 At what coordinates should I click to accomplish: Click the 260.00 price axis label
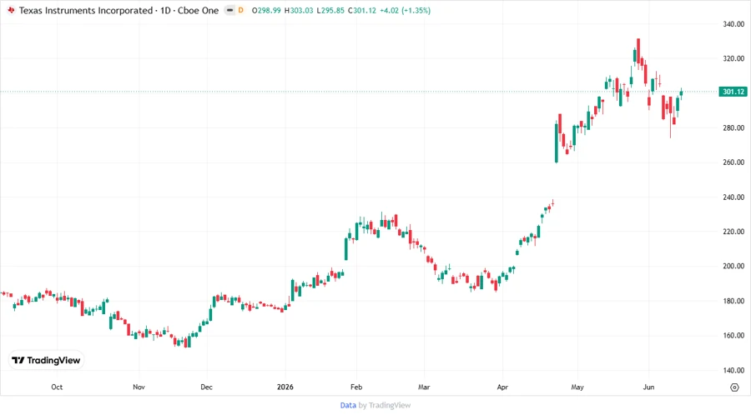pyautogui.click(x=733, y=162)
